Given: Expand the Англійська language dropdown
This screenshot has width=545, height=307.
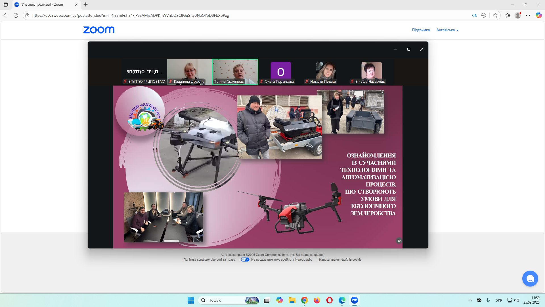Looking at the screenshot, I should (x=447, y=30).
